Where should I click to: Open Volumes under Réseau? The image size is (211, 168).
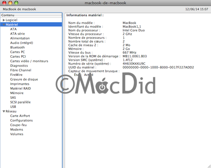pyautogui.click(x=17, y=134)
